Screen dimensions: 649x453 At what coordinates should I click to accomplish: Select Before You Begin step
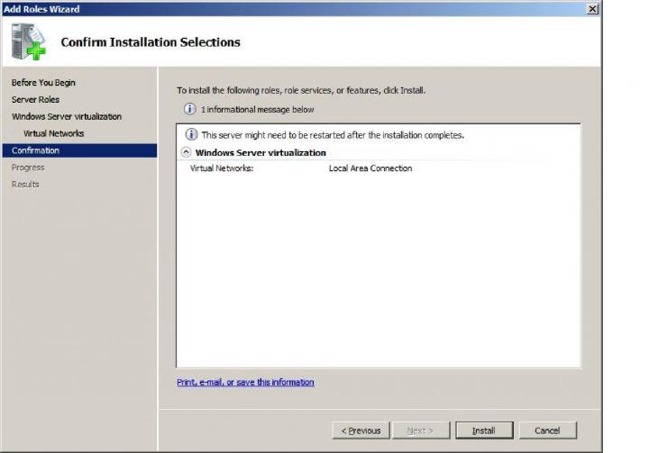[x=43, y=83]
